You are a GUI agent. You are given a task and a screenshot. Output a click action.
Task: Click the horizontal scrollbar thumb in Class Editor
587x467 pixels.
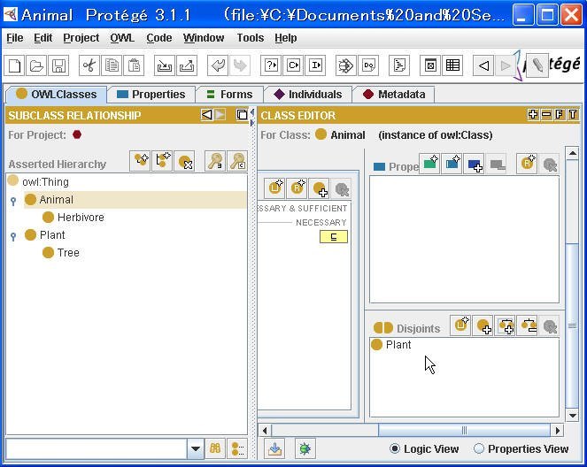pyautogui.click(x=464, y=431)
